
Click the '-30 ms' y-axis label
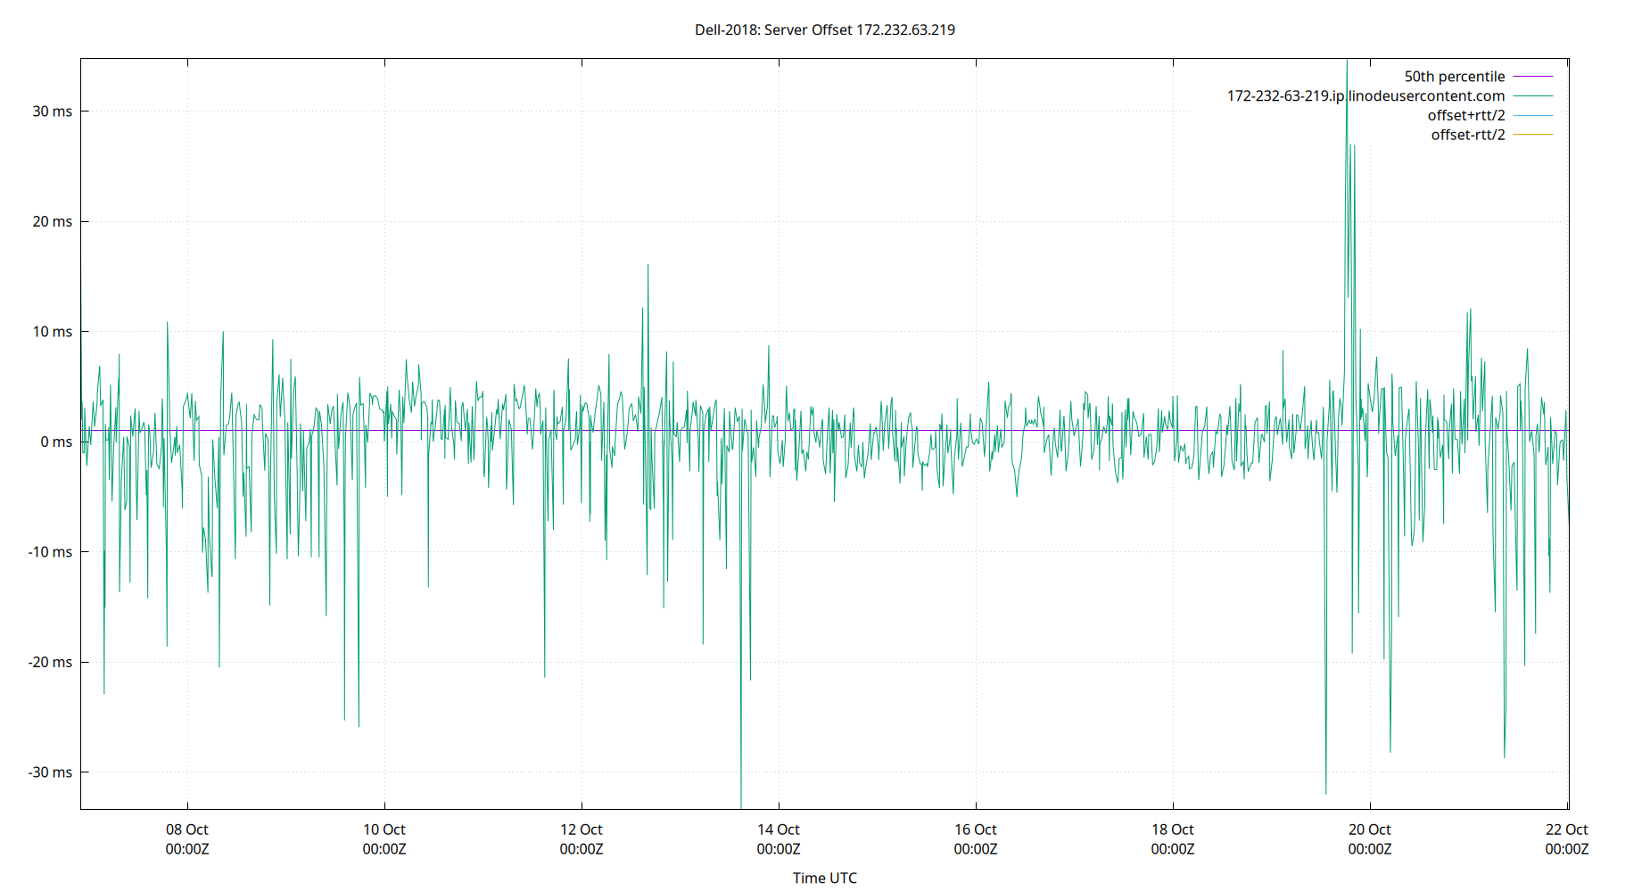[x=50, y=772]
